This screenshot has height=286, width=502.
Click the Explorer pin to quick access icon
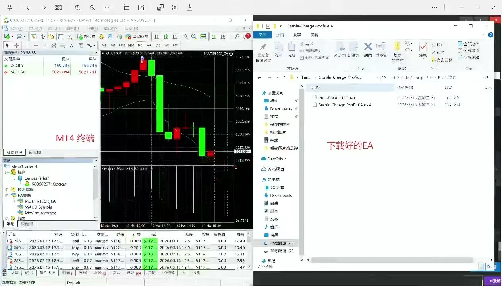(263, 46)
